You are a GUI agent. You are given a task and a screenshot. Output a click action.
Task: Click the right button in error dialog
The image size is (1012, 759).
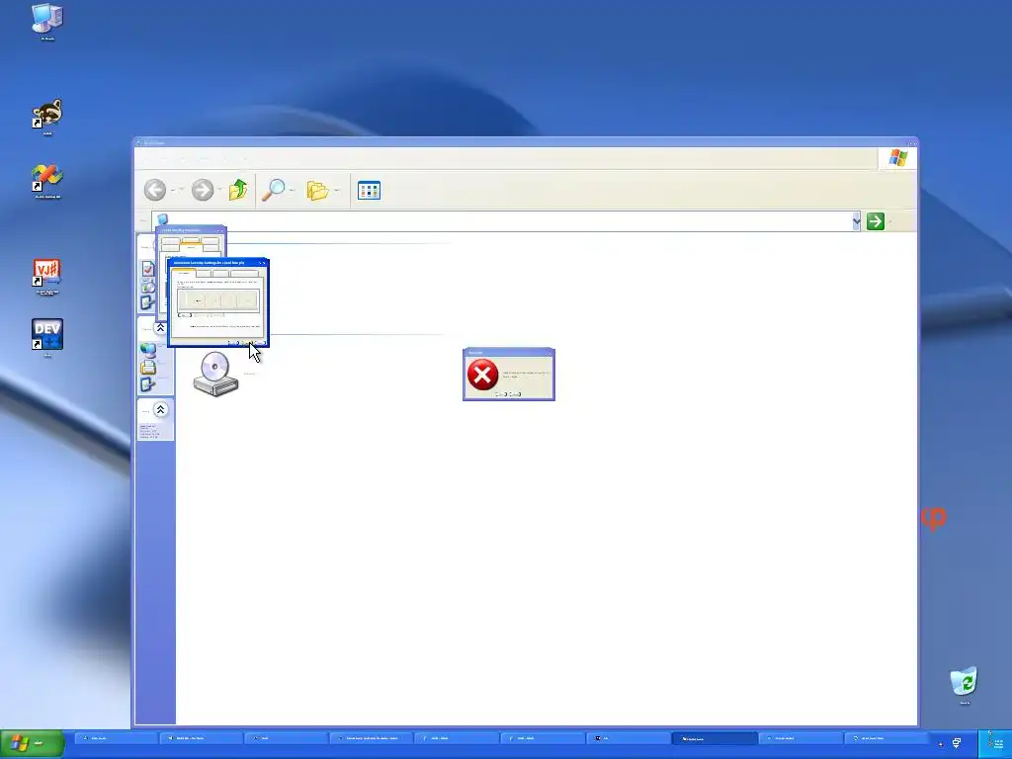[515, 394]
